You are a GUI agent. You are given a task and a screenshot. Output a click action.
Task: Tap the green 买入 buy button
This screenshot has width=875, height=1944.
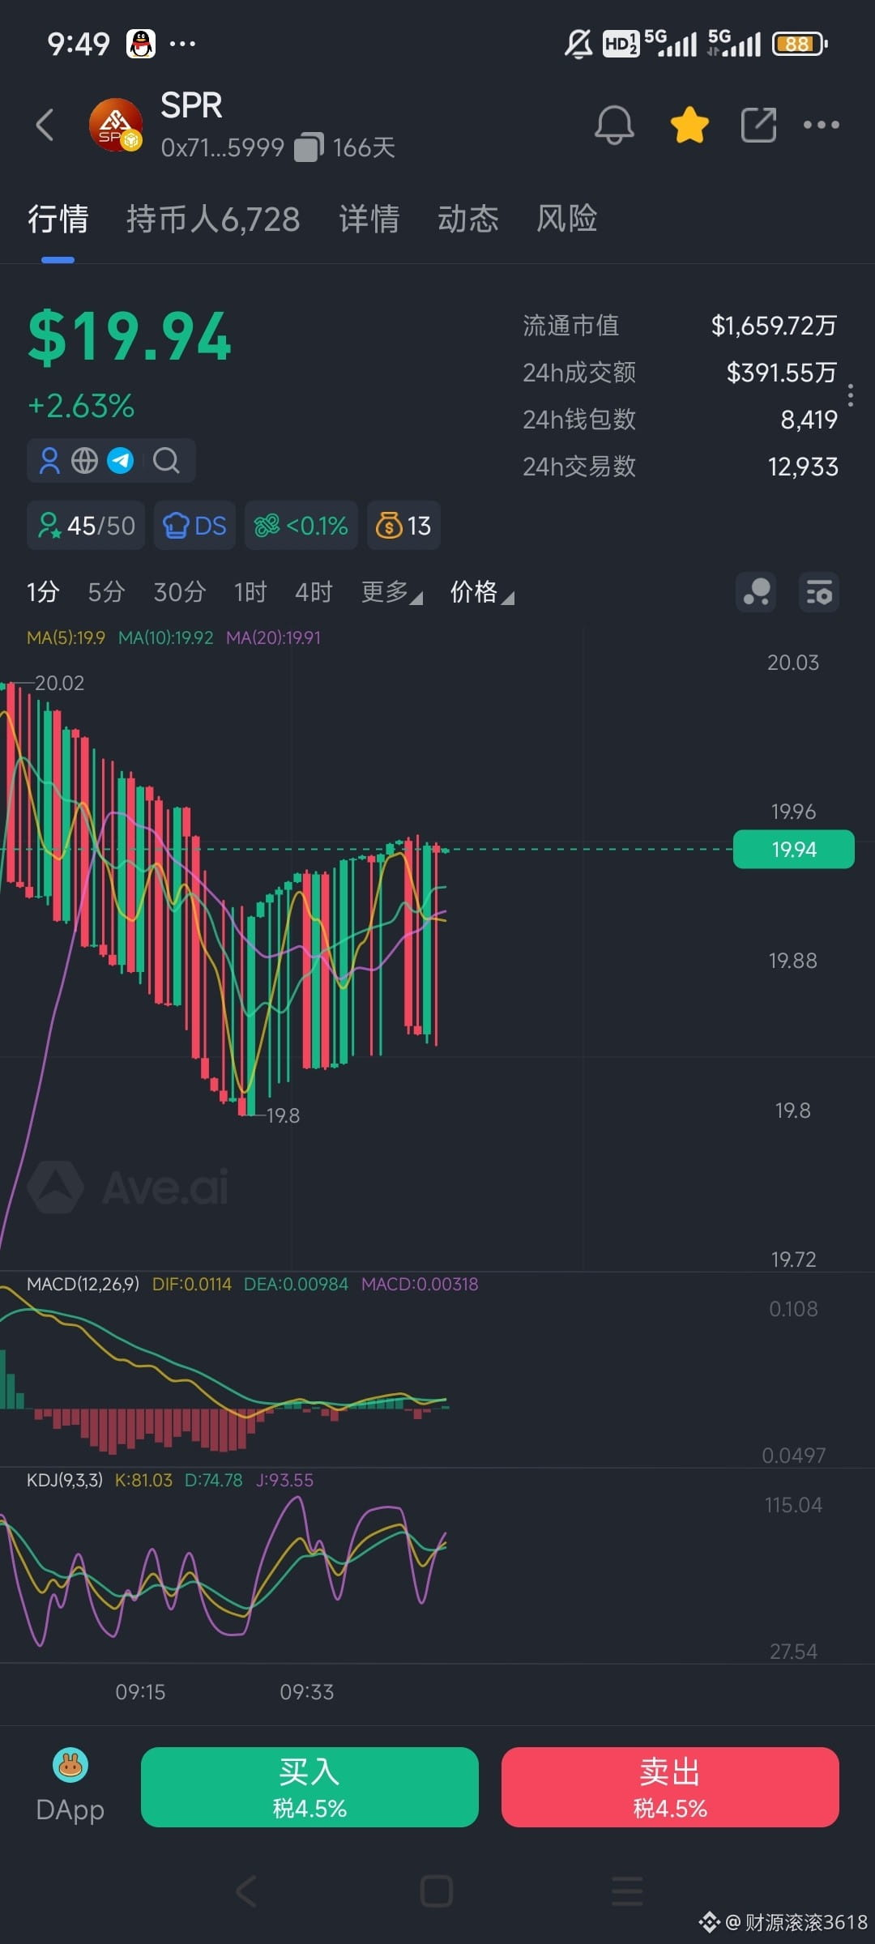tap(309, 1787)
